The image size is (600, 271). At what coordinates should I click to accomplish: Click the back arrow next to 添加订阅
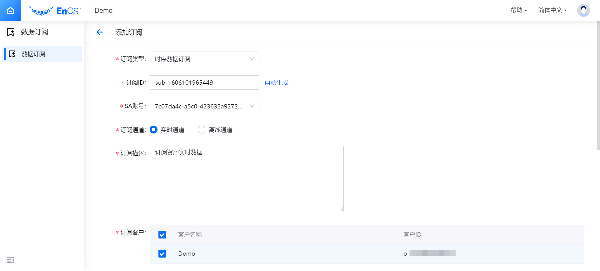pyautogui.click(x=100, y=32)
